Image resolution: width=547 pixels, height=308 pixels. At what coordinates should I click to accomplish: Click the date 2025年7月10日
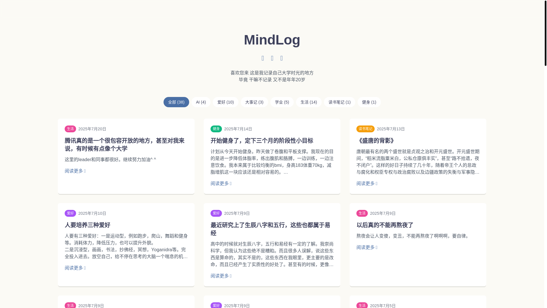(x=92, y=213)
